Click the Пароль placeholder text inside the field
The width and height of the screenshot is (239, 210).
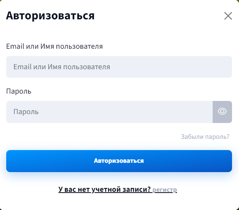tap(26, 112)
